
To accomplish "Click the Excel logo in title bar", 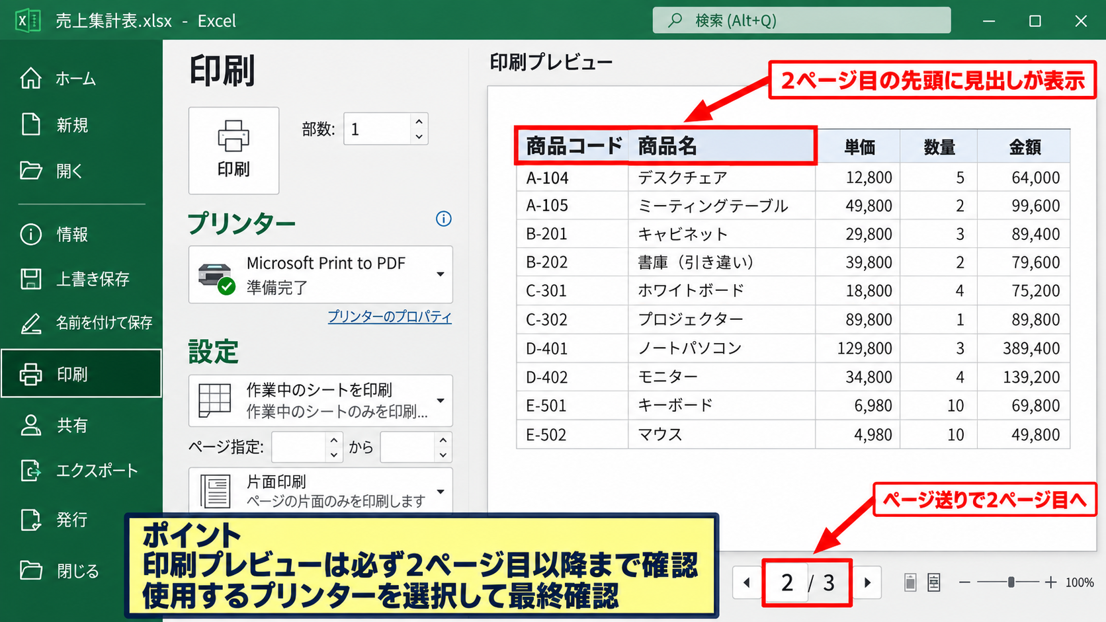I will 27,20.
